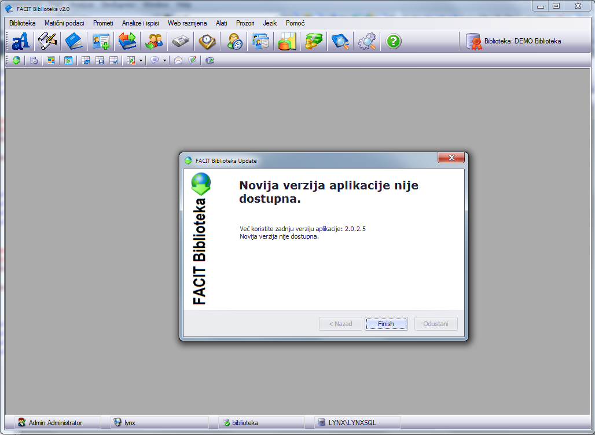The width and height of the screenshot is (595, 435).
Task: Expand the speech bubble dropdown arrow
Action: (x=164, y=60)
